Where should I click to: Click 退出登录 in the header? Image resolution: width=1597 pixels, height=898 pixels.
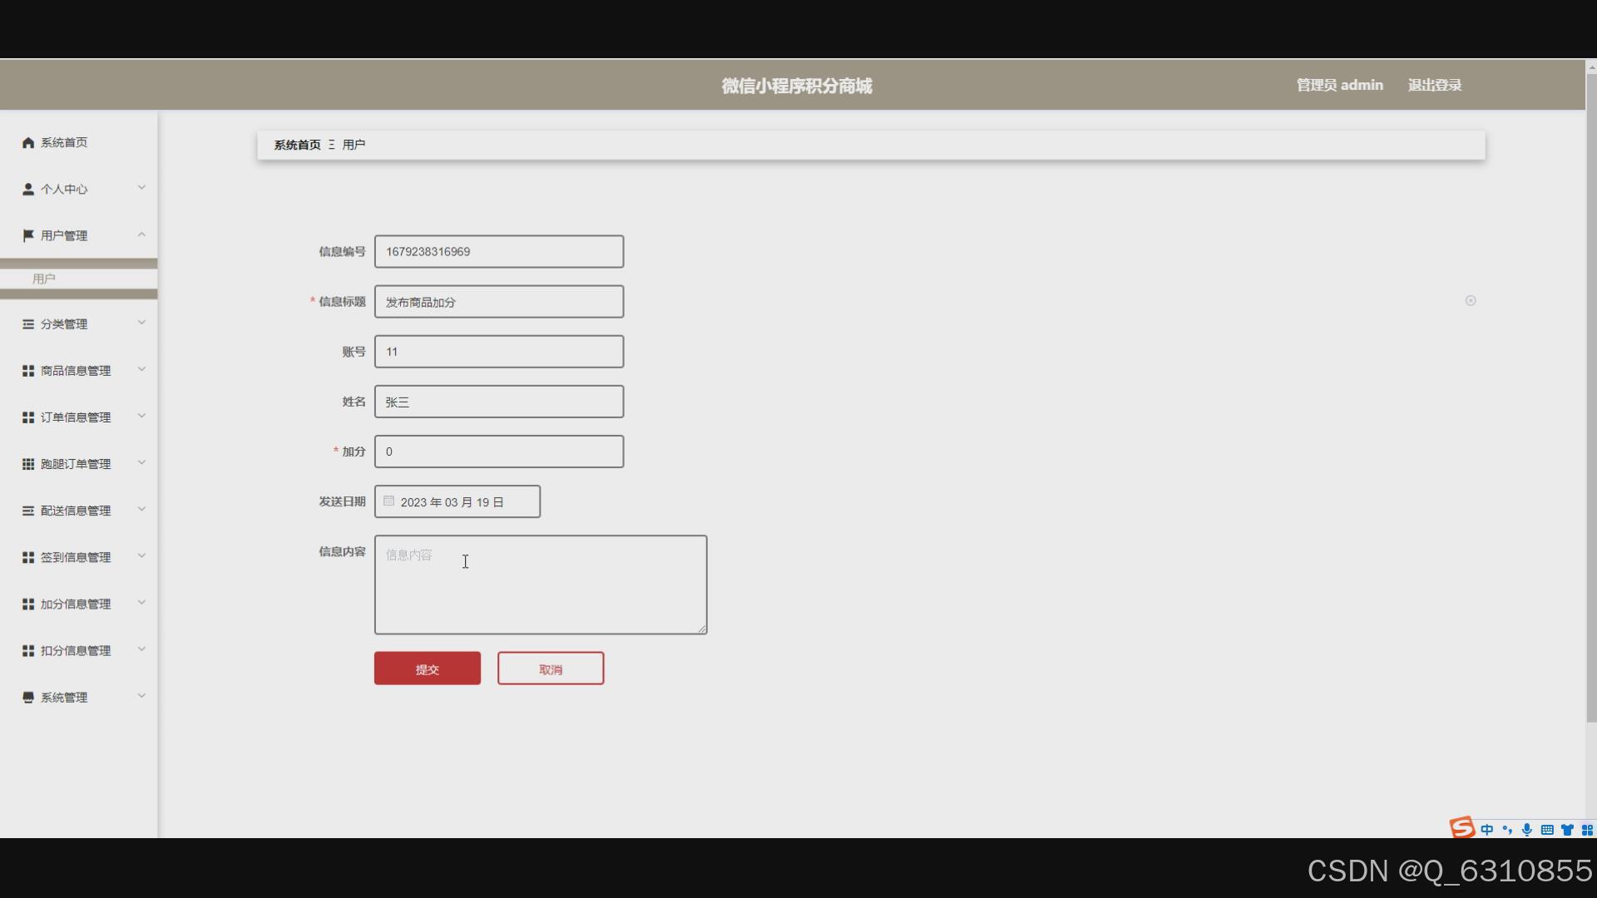(1434, 85)
